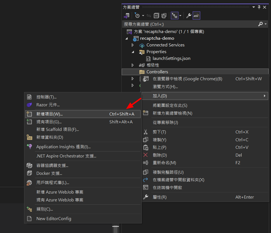Choose .NET Aspire Orchestrator 支援...

(83, 156)
